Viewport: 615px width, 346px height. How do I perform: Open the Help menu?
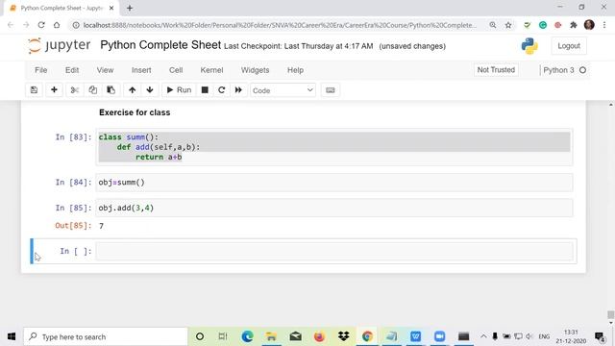295,70
